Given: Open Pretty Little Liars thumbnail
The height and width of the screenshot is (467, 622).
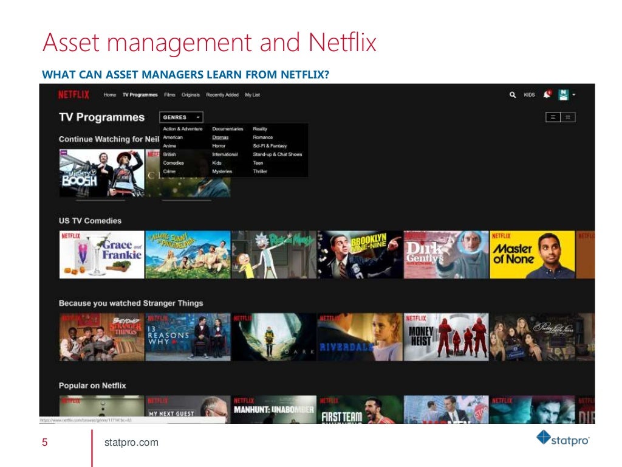Looking at the screenshot, I should coord(532,337).
